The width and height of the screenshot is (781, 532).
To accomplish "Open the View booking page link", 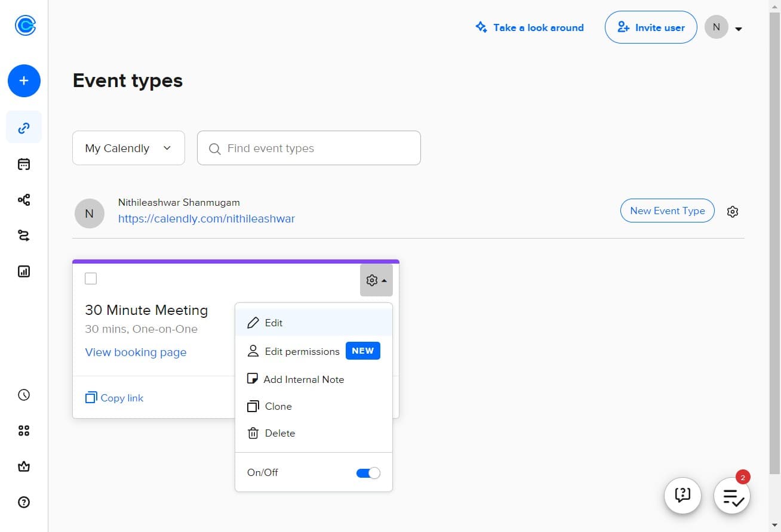I will coord(136,352).
